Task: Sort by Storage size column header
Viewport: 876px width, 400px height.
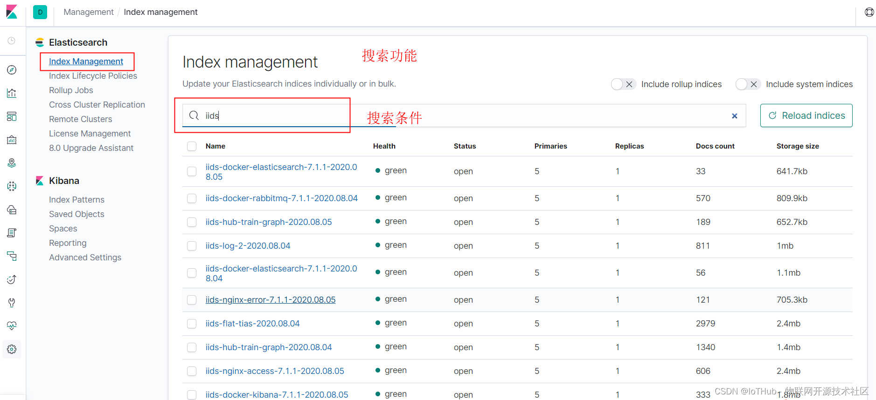Action: pyautogui.click(x=798, y=146)
